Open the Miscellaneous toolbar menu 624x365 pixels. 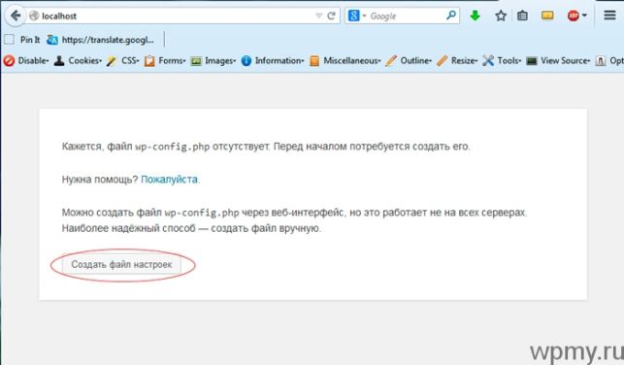[345, 60]
